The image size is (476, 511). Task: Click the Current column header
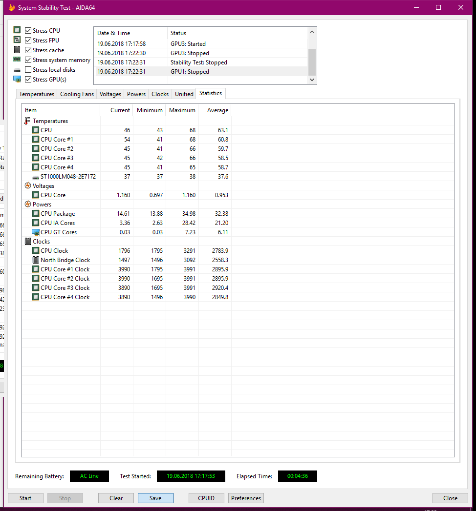pyautogui.click(x=116, y=110)
